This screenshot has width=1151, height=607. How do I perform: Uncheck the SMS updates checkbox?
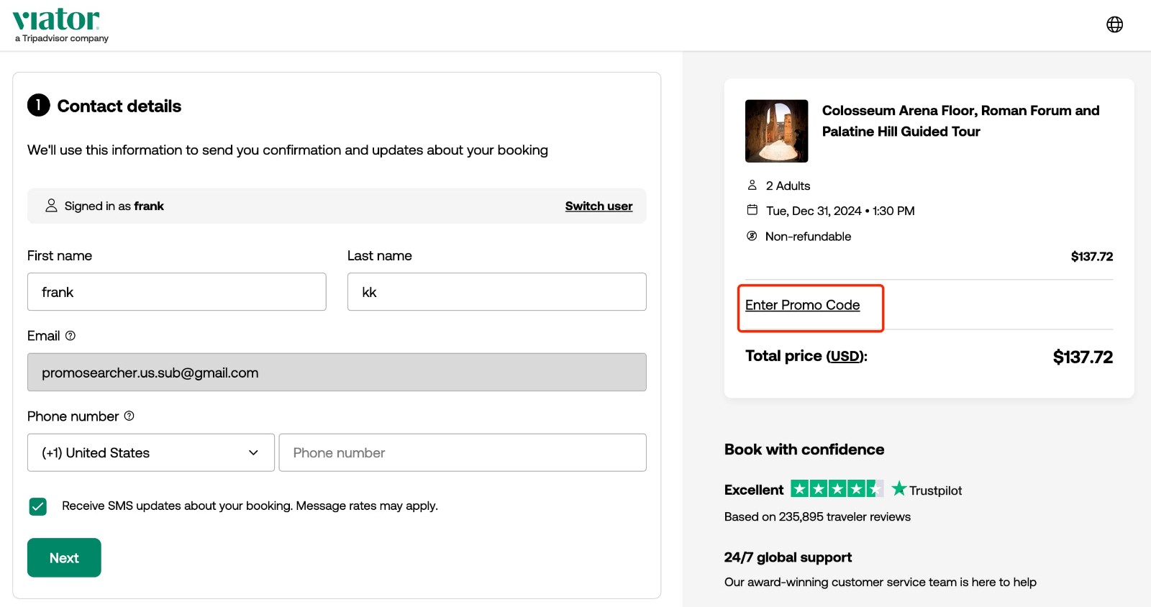37,506
